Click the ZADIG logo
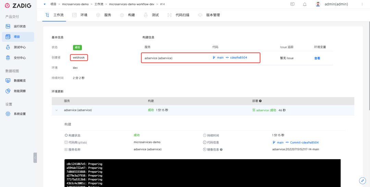 18,6
